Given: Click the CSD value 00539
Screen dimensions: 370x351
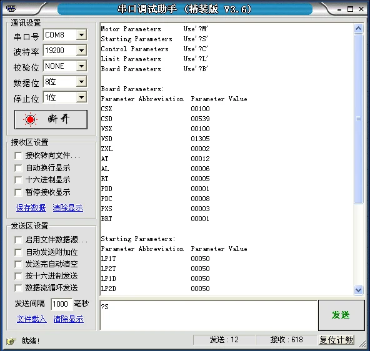Looking at the screenshot, I should click(200, 119).
